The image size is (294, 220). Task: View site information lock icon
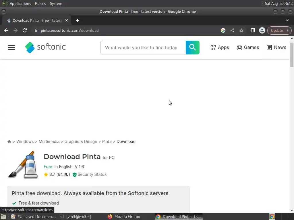tap(36, 30)
